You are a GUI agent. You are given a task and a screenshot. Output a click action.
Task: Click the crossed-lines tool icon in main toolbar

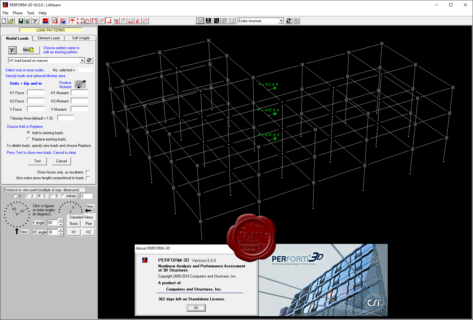[36, 21]
